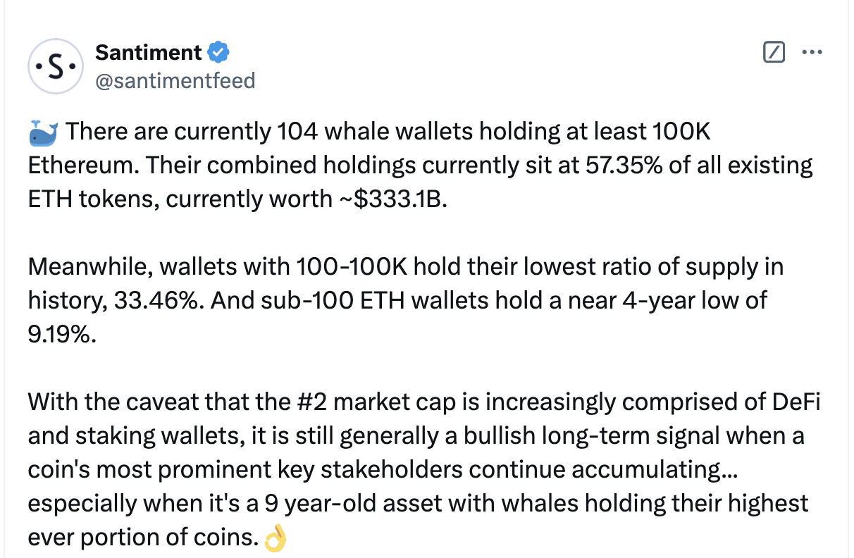Click the OK hand emoji
The width and height of the screenshot is (854, 558).
click(275, 538)
